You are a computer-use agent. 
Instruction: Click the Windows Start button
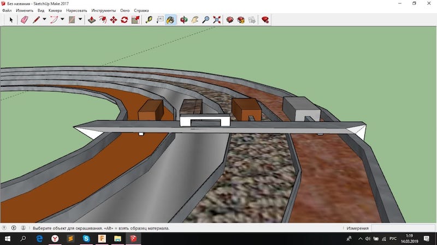[x=8, y=239]
